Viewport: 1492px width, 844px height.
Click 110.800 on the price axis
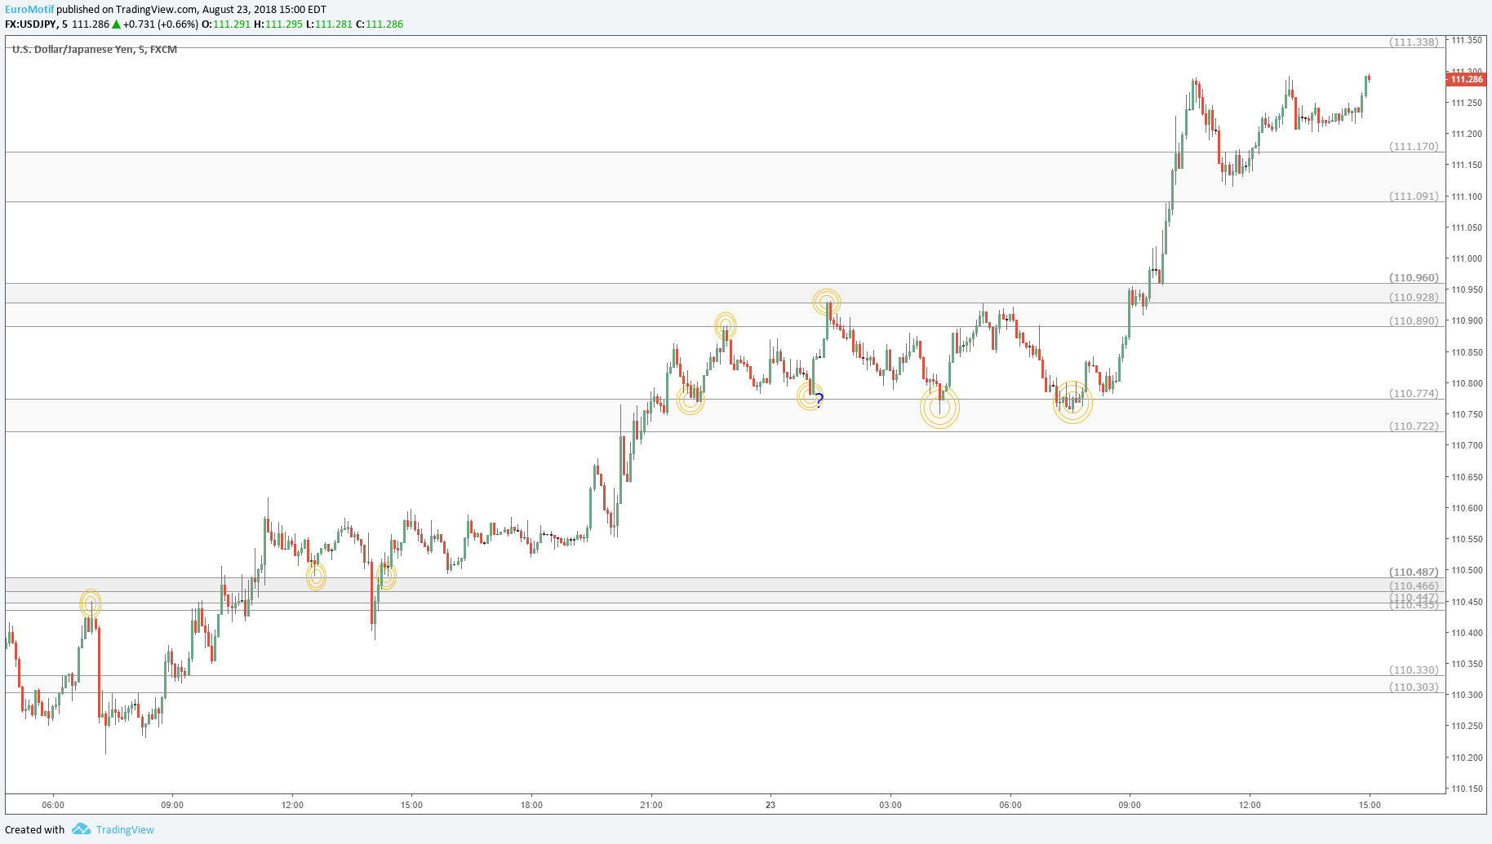tap(1467, 383)
